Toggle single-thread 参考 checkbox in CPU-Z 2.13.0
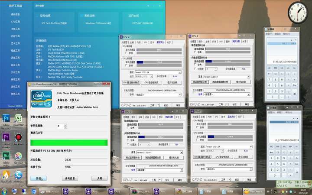This screenshot has height=195, width=312. point(198,127)
